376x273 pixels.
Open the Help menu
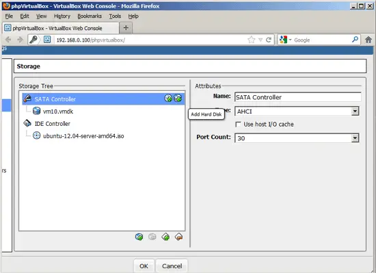[133, 16]
